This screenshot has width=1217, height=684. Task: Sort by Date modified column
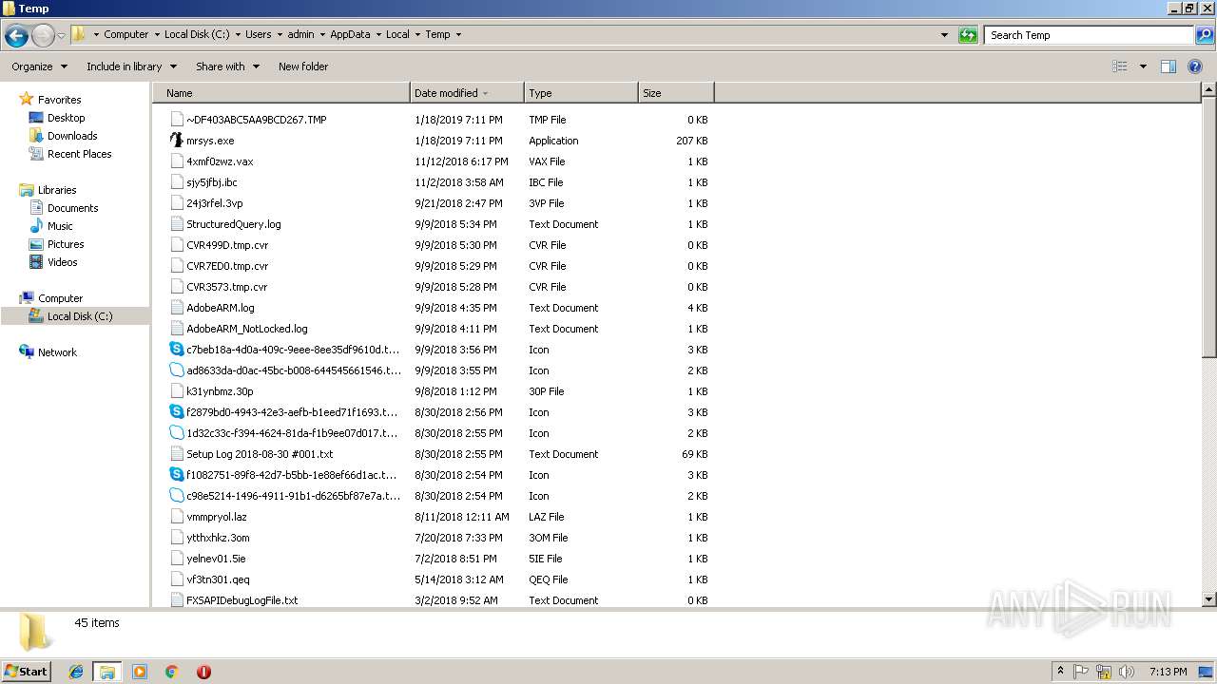tap(467, 93)
